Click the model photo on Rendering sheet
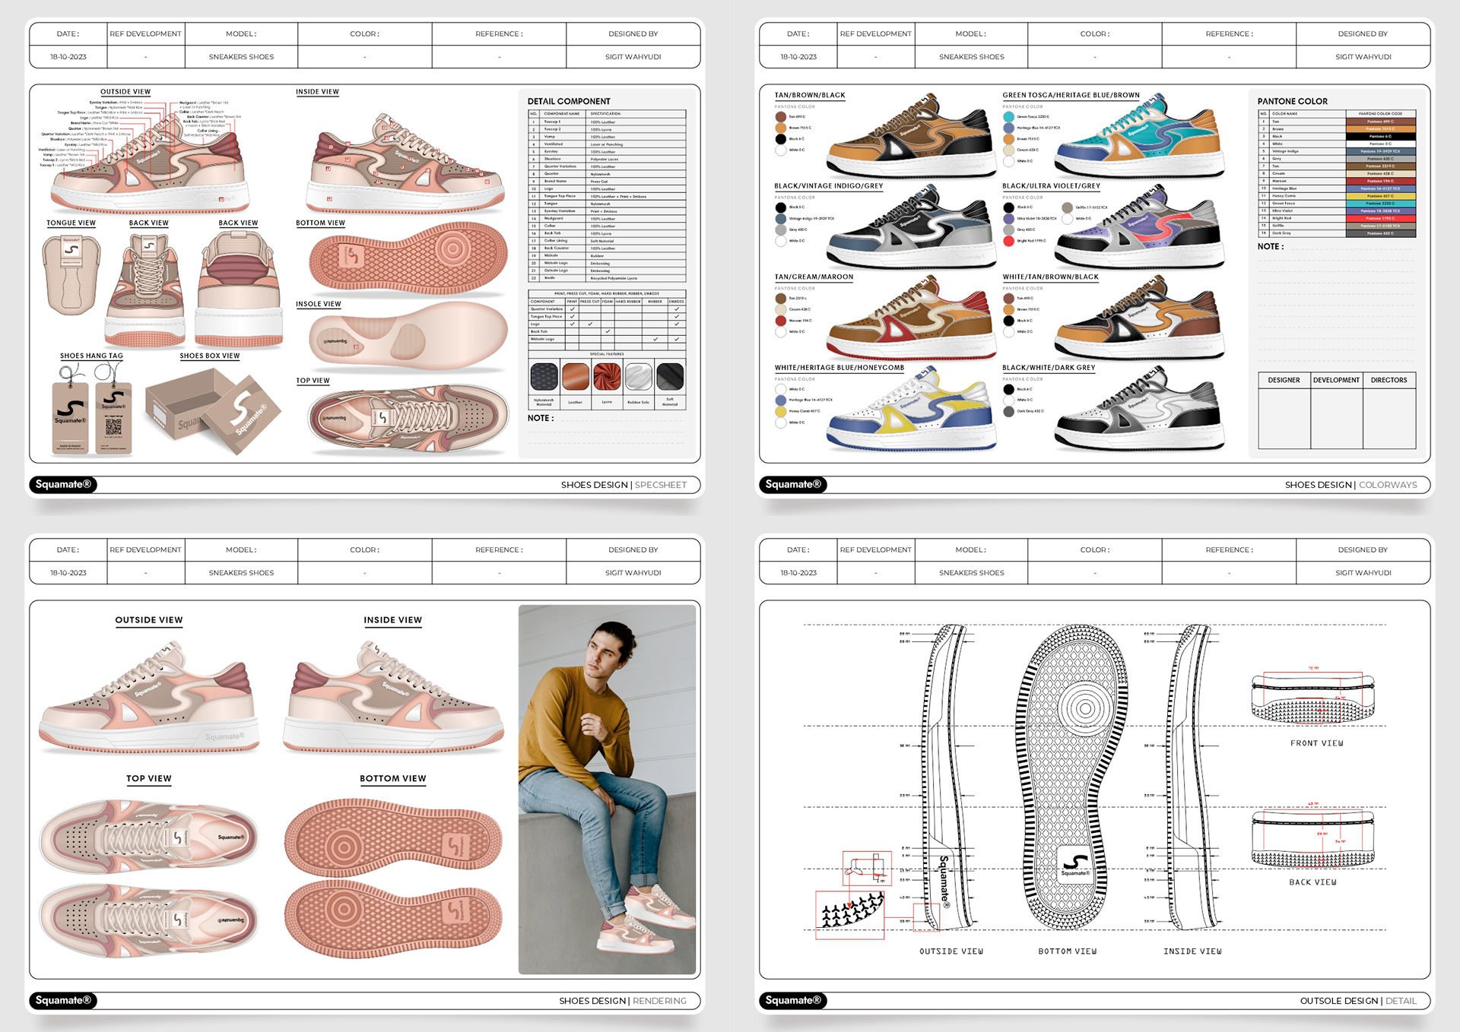The width and height of the screenshot is (1460, 1032). 607,790
